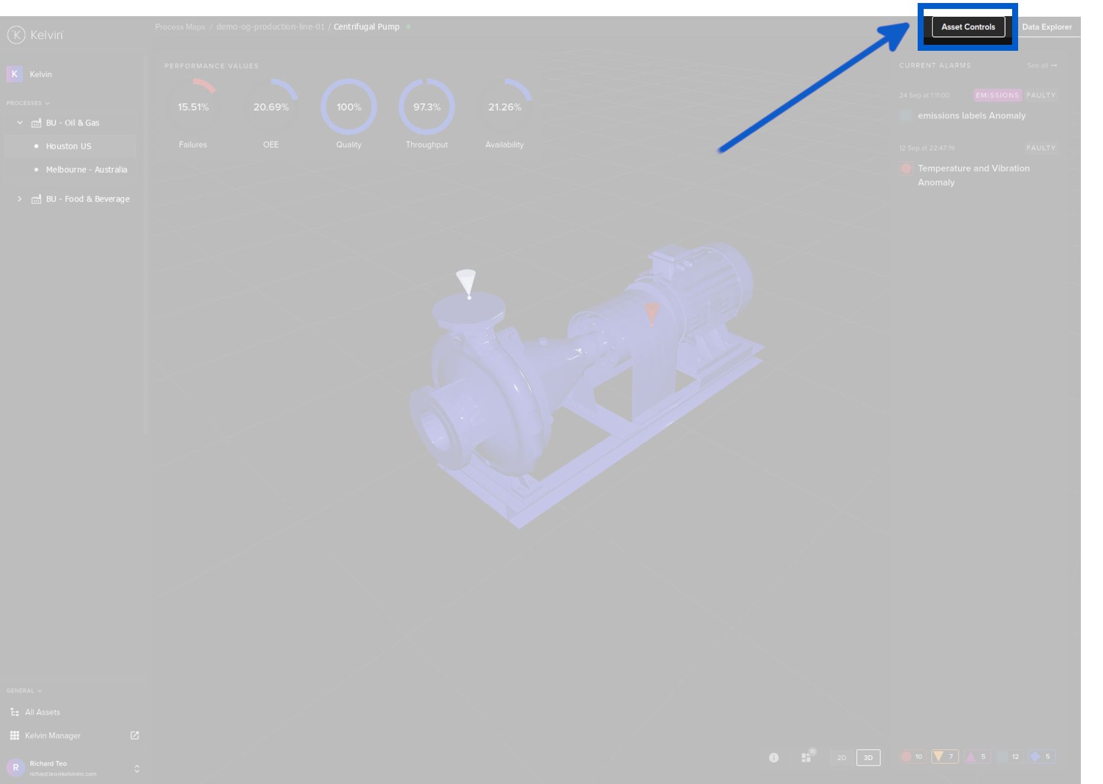Select Houston US in the process tree
The width and height of the screenshot is (1103, 784).
coord(69,146)
